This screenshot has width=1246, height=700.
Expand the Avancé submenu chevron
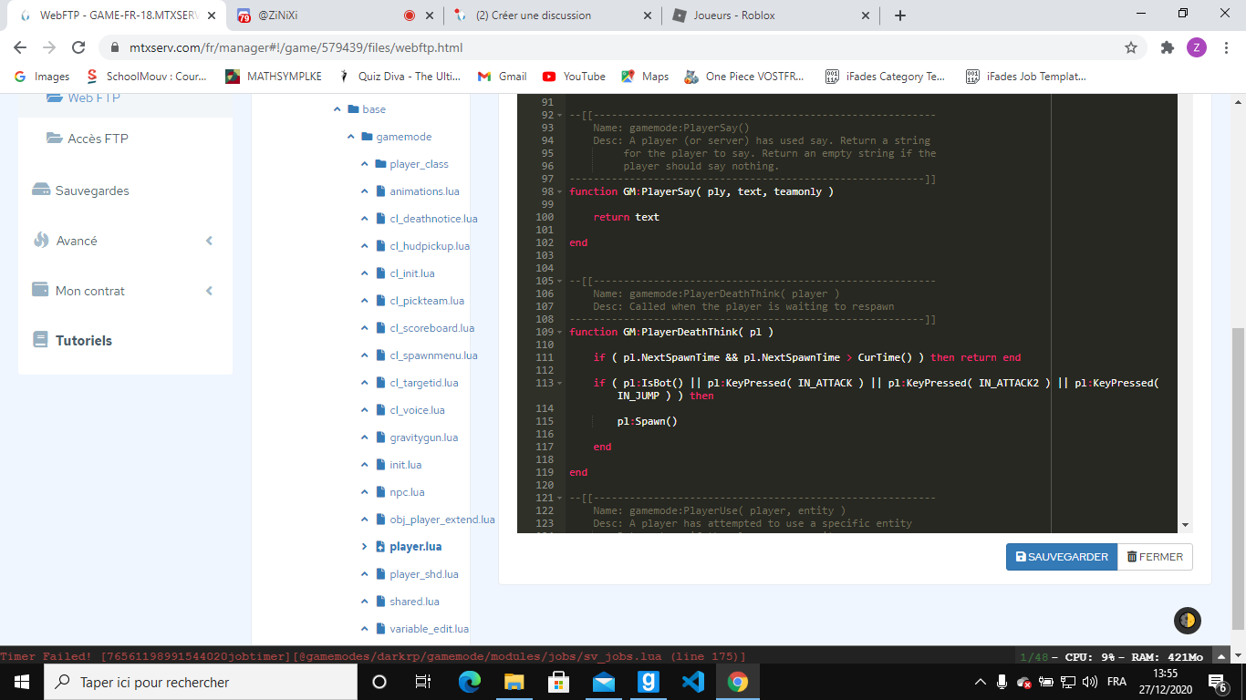pyautogui.click(x=209, y=241)
